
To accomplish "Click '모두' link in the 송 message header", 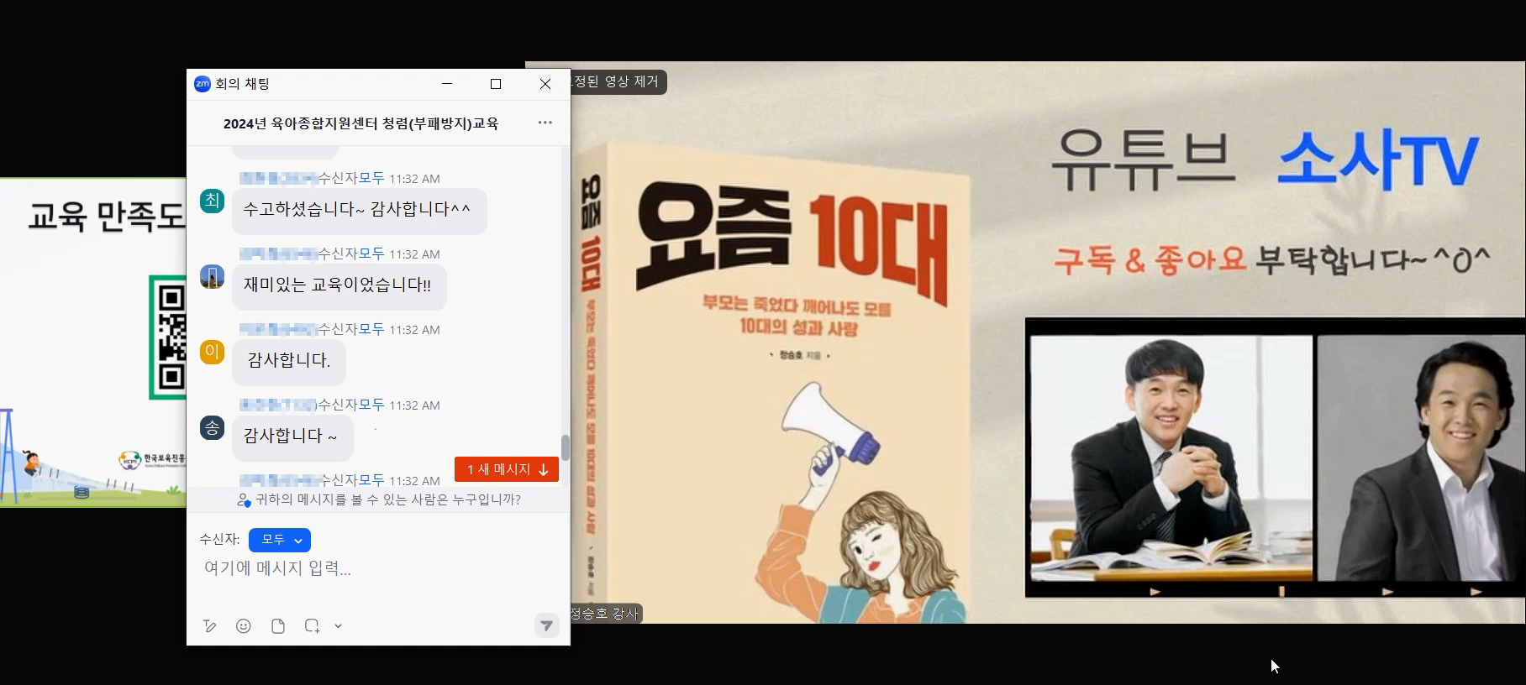I will (x=371, y=405).
